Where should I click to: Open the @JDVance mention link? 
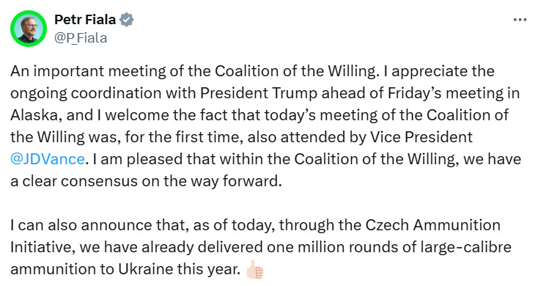click(x=48, y=159)
